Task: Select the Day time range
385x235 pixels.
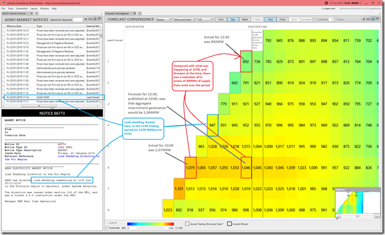Action: click(x=233, y=19)
